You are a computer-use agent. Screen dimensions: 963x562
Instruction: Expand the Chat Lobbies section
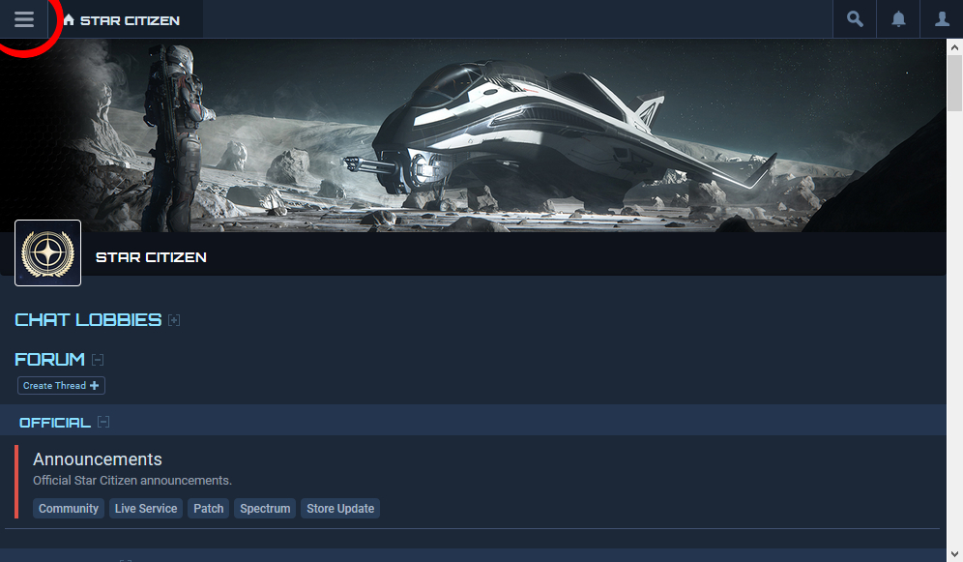pyautogui.click(x=174, y=320)
